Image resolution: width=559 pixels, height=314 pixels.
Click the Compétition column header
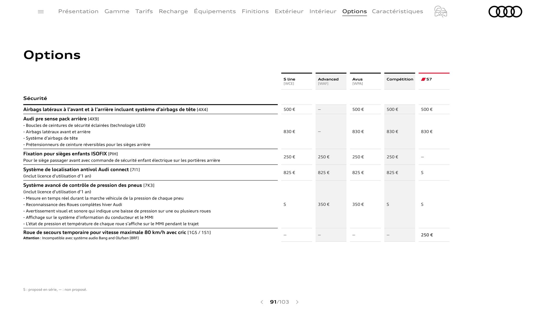tap(400, 81)
